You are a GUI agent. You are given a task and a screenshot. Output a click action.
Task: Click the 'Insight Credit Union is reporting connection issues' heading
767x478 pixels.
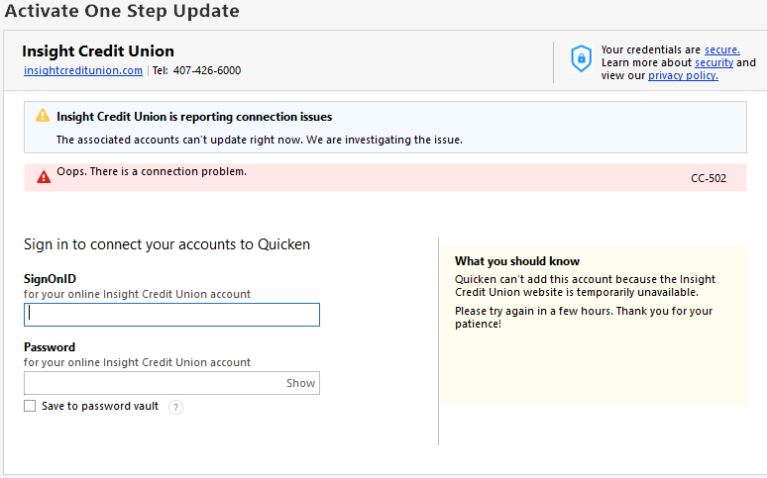click(x=194, y=117)
